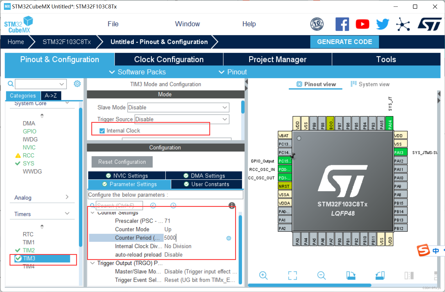This screenshot has height=292, width=445.
Task: Fit the chip to the view
Action: pyautogui.click(x=292, y=275)
